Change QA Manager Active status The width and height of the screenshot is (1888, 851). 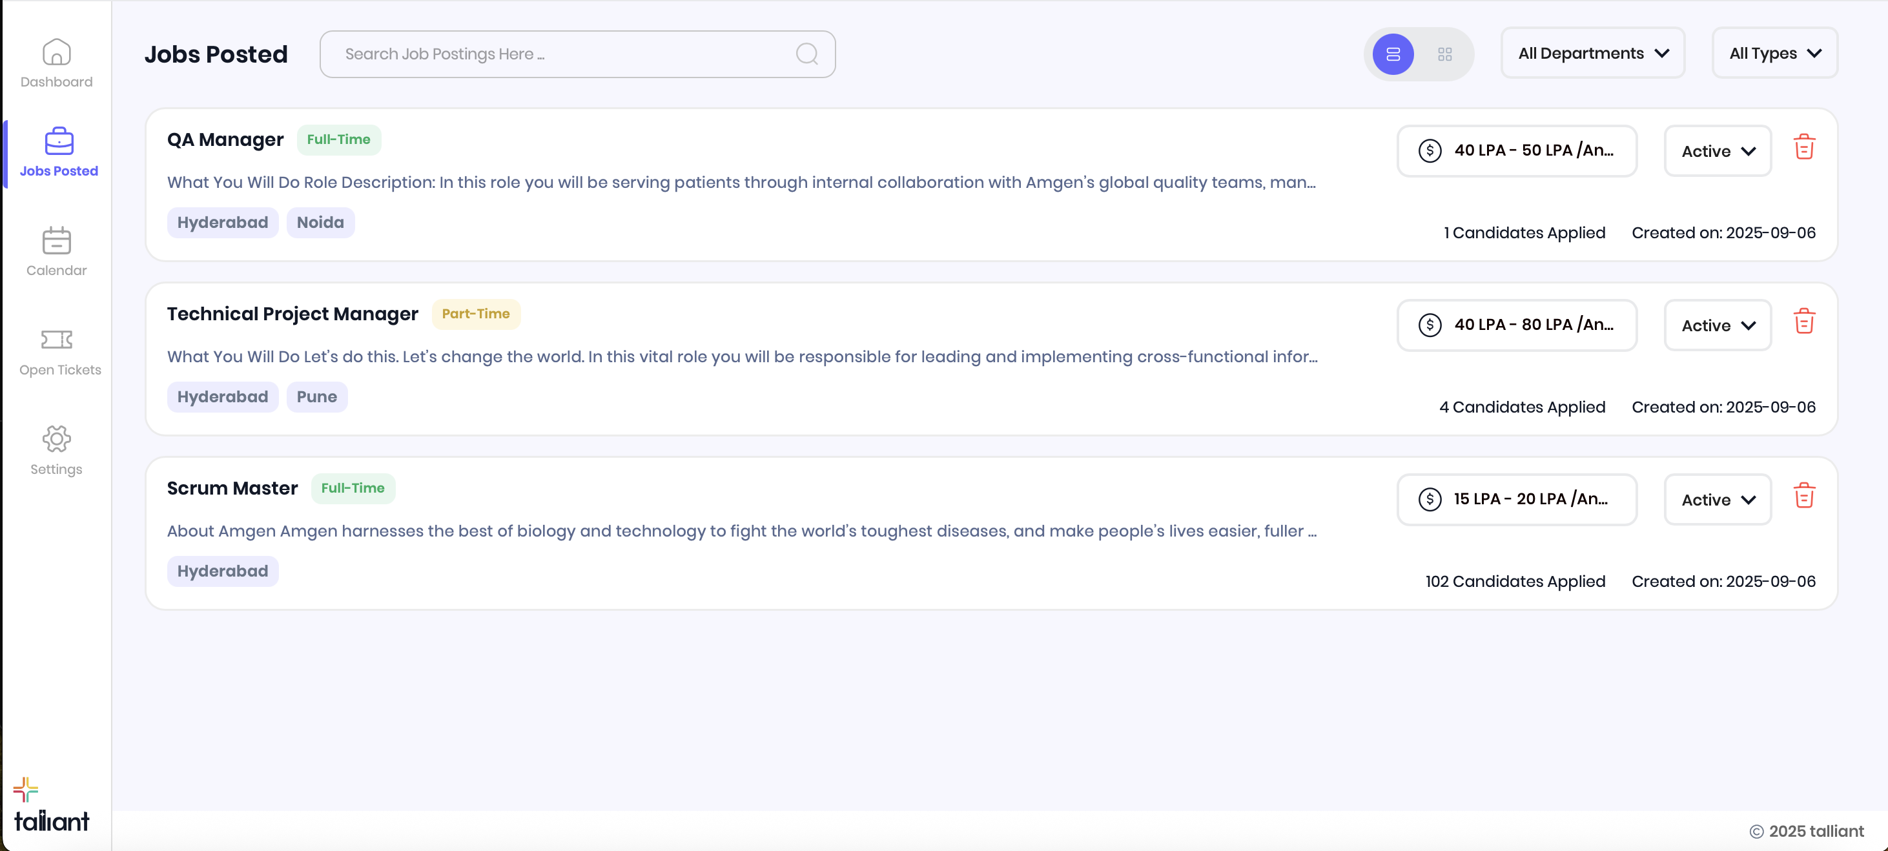click(x=1718, y=151)
